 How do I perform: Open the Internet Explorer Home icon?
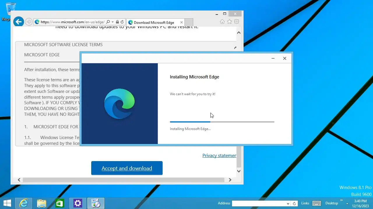(x=222, y=22)
